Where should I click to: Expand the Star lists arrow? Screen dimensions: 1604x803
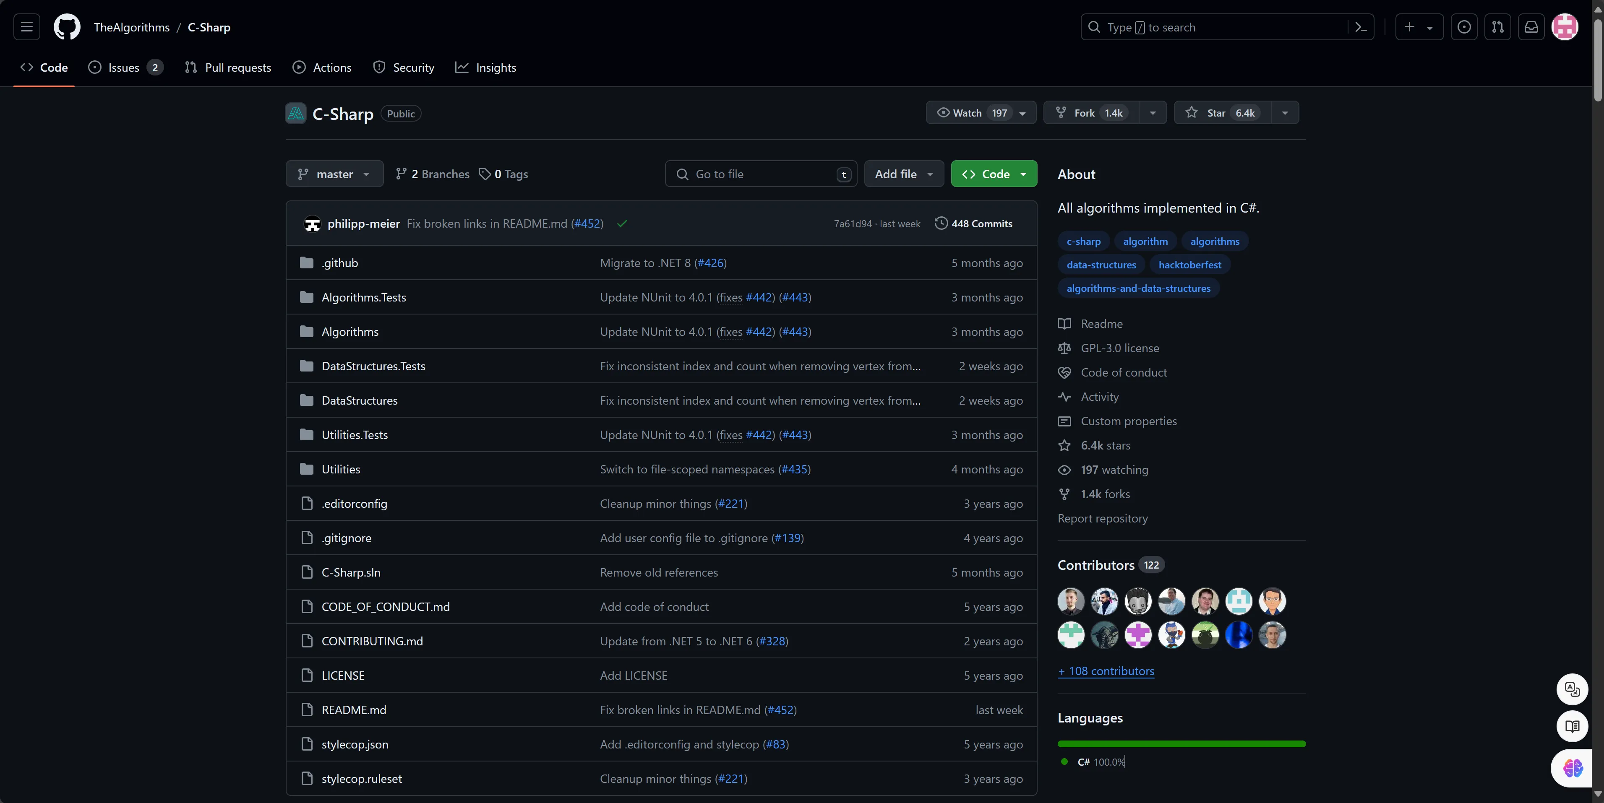[x=1285, y=113]
